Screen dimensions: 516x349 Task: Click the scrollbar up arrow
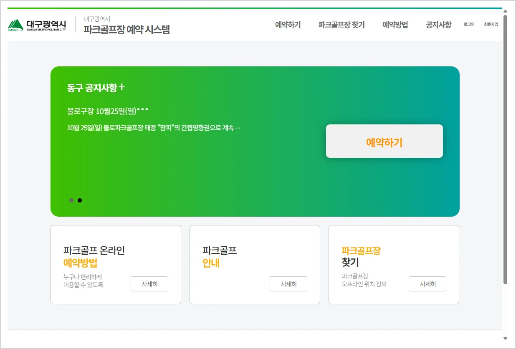[x=505, y=11]
